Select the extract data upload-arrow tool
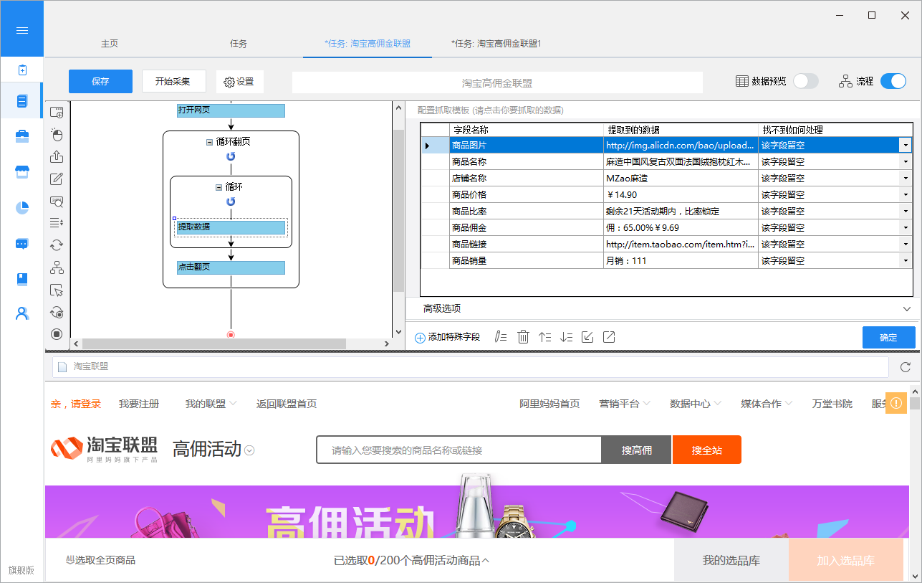This screenshot has height=583, width=922. click(x=57, y=156)
